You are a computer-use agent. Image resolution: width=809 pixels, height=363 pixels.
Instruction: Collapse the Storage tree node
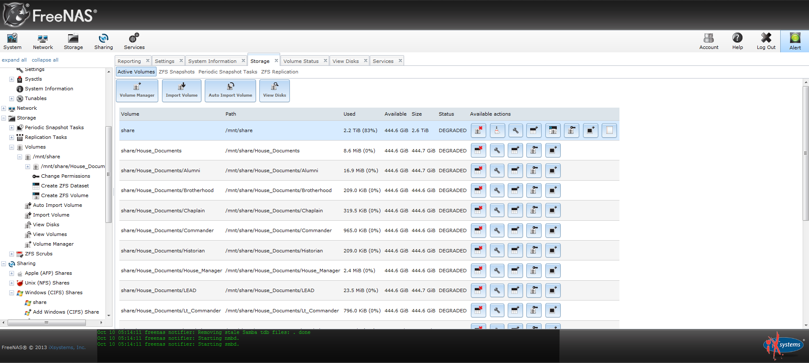click(x=4, y=118)
